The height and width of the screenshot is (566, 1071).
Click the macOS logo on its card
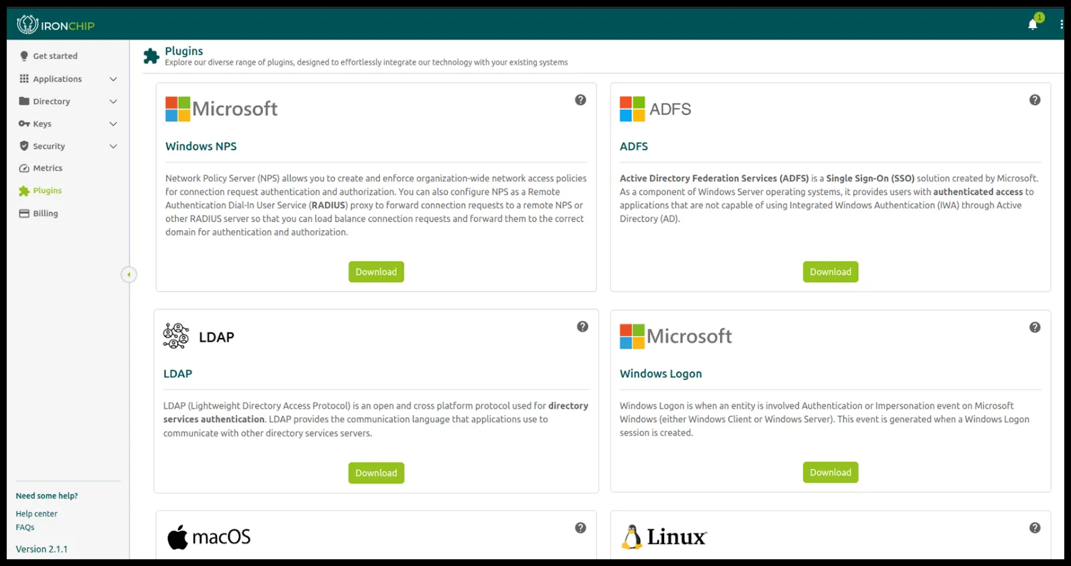tap(209, 537)
